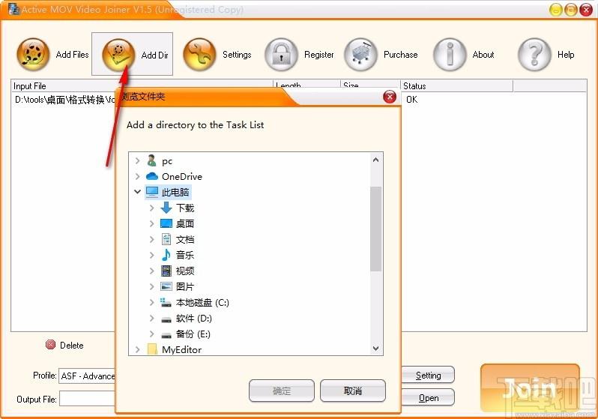The height and width of the screenshot is (419, 598).
Task: Click the folder tree scroll up arrow
Action: (x=375, y=160)
